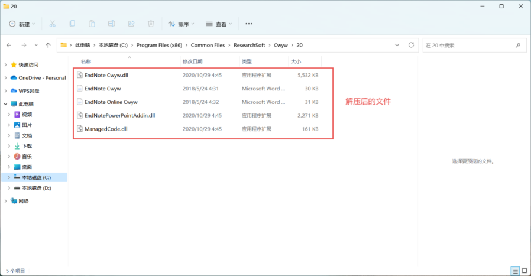Go up one folder level
Image resolution: width=531 pixels, height=276 pixels.
coord(48,45)
